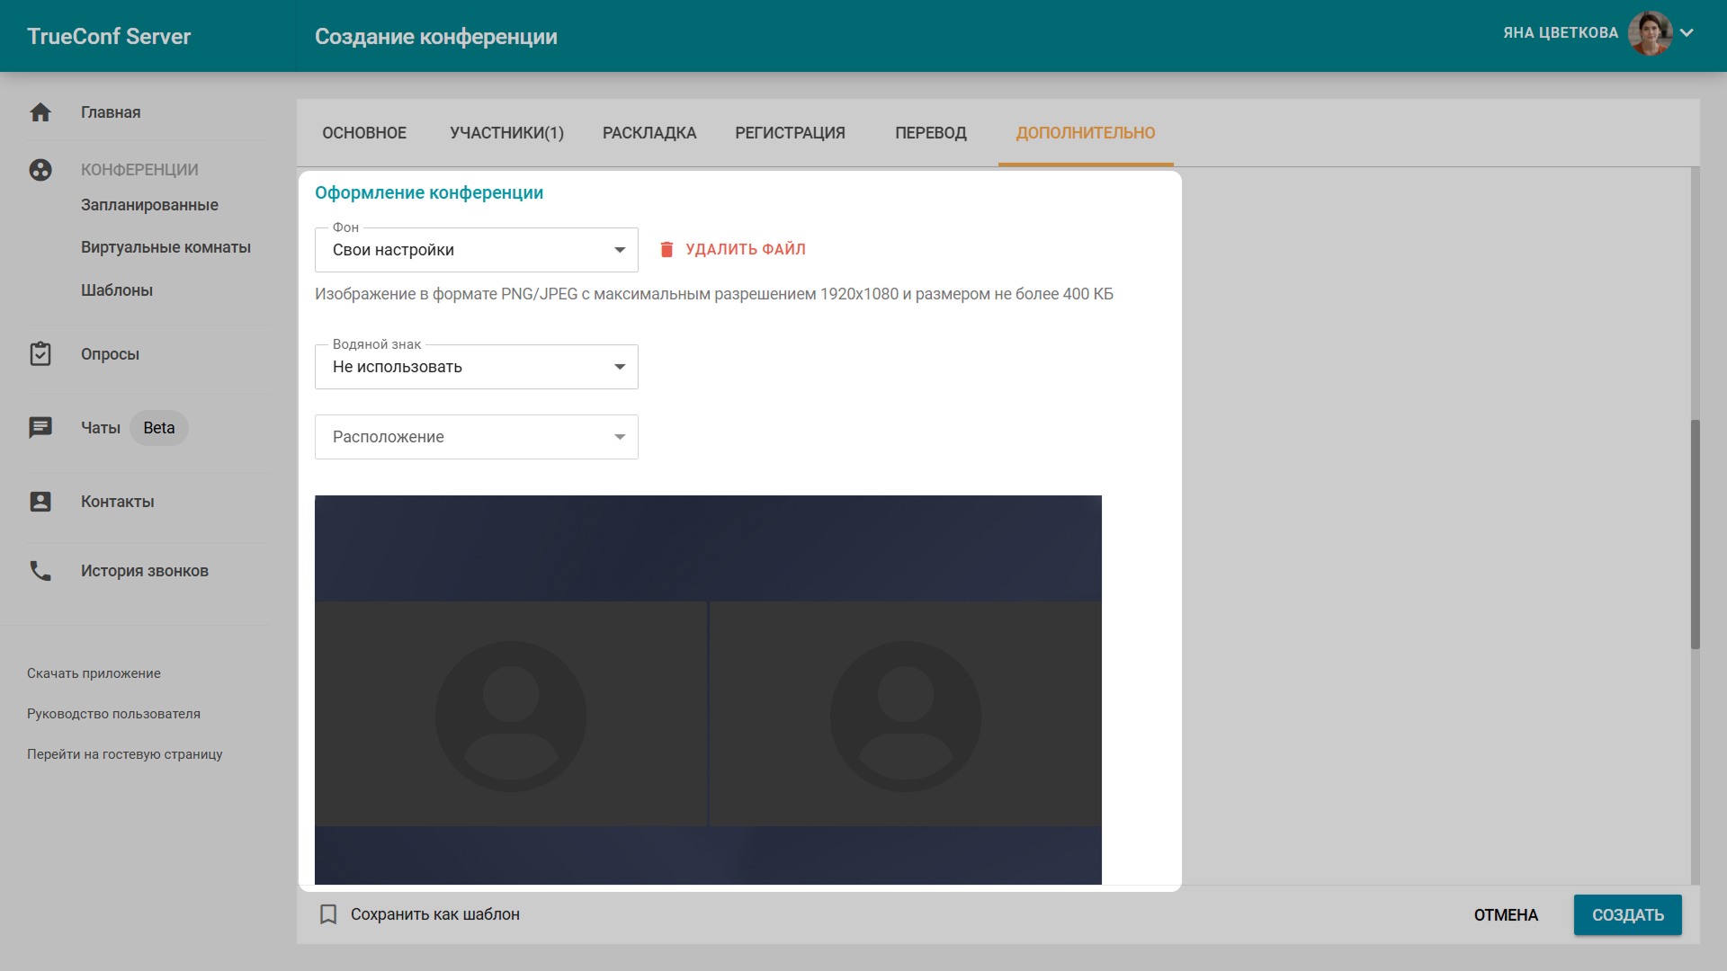Image resolution: width=1727 pixels, height=971 pixels.
Task: Open Главная in the sidebar
Action: (x=111, y=112)
